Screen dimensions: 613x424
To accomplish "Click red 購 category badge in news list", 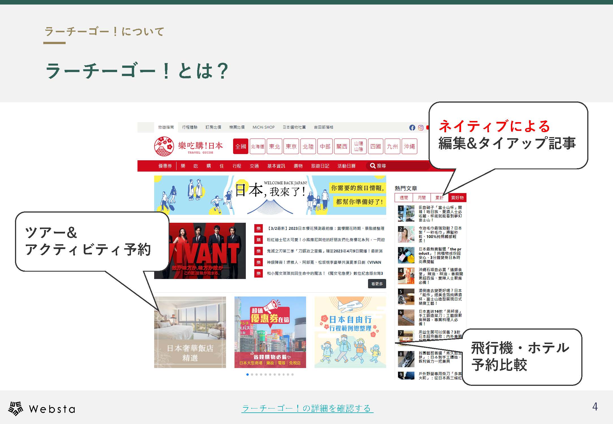I will tap(259, 240).
